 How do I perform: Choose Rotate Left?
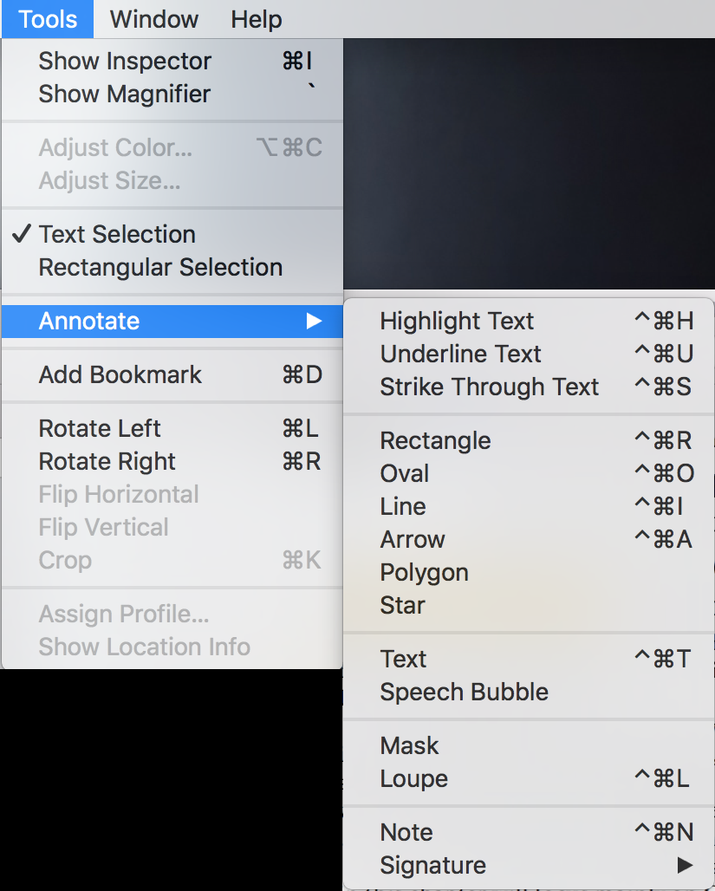99,428
